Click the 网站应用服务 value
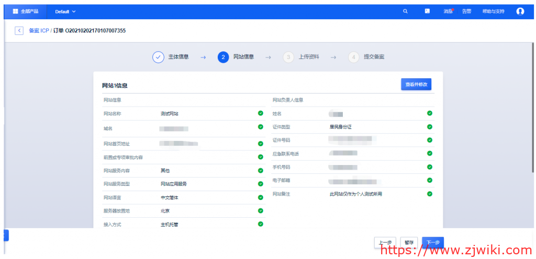This screenshot has height=259, width=536. click(174, 184)
